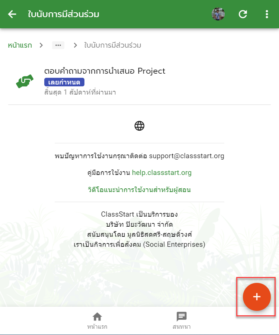Switch to the สนทนา chat tab

click(182, 320)
